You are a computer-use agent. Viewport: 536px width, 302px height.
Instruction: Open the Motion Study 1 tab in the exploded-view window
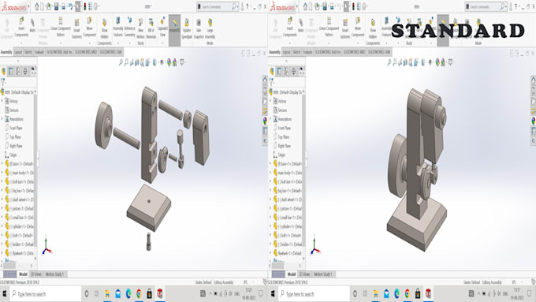(x=54, y=274)
